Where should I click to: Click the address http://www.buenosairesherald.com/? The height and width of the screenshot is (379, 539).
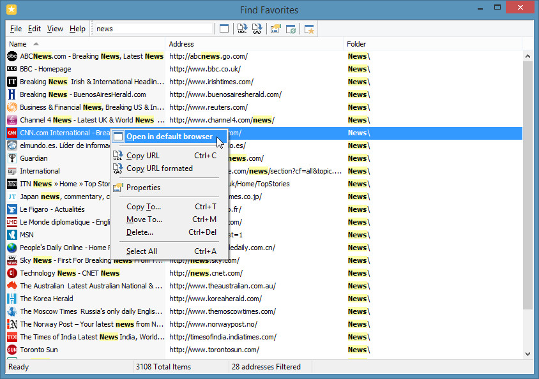pyautogui.click(x=225, y=94)
